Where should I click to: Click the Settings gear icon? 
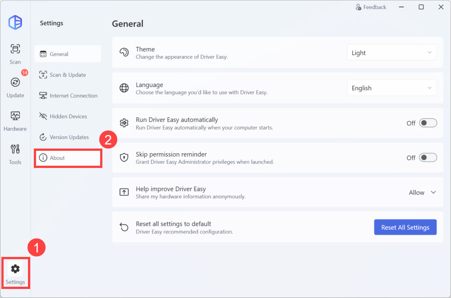coord(15,269)
